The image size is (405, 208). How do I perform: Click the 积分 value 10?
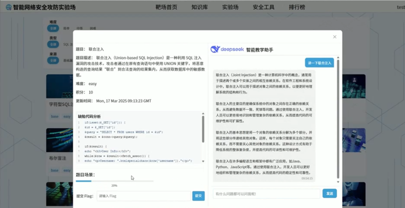pyautogui.click(x=91, y=92)
